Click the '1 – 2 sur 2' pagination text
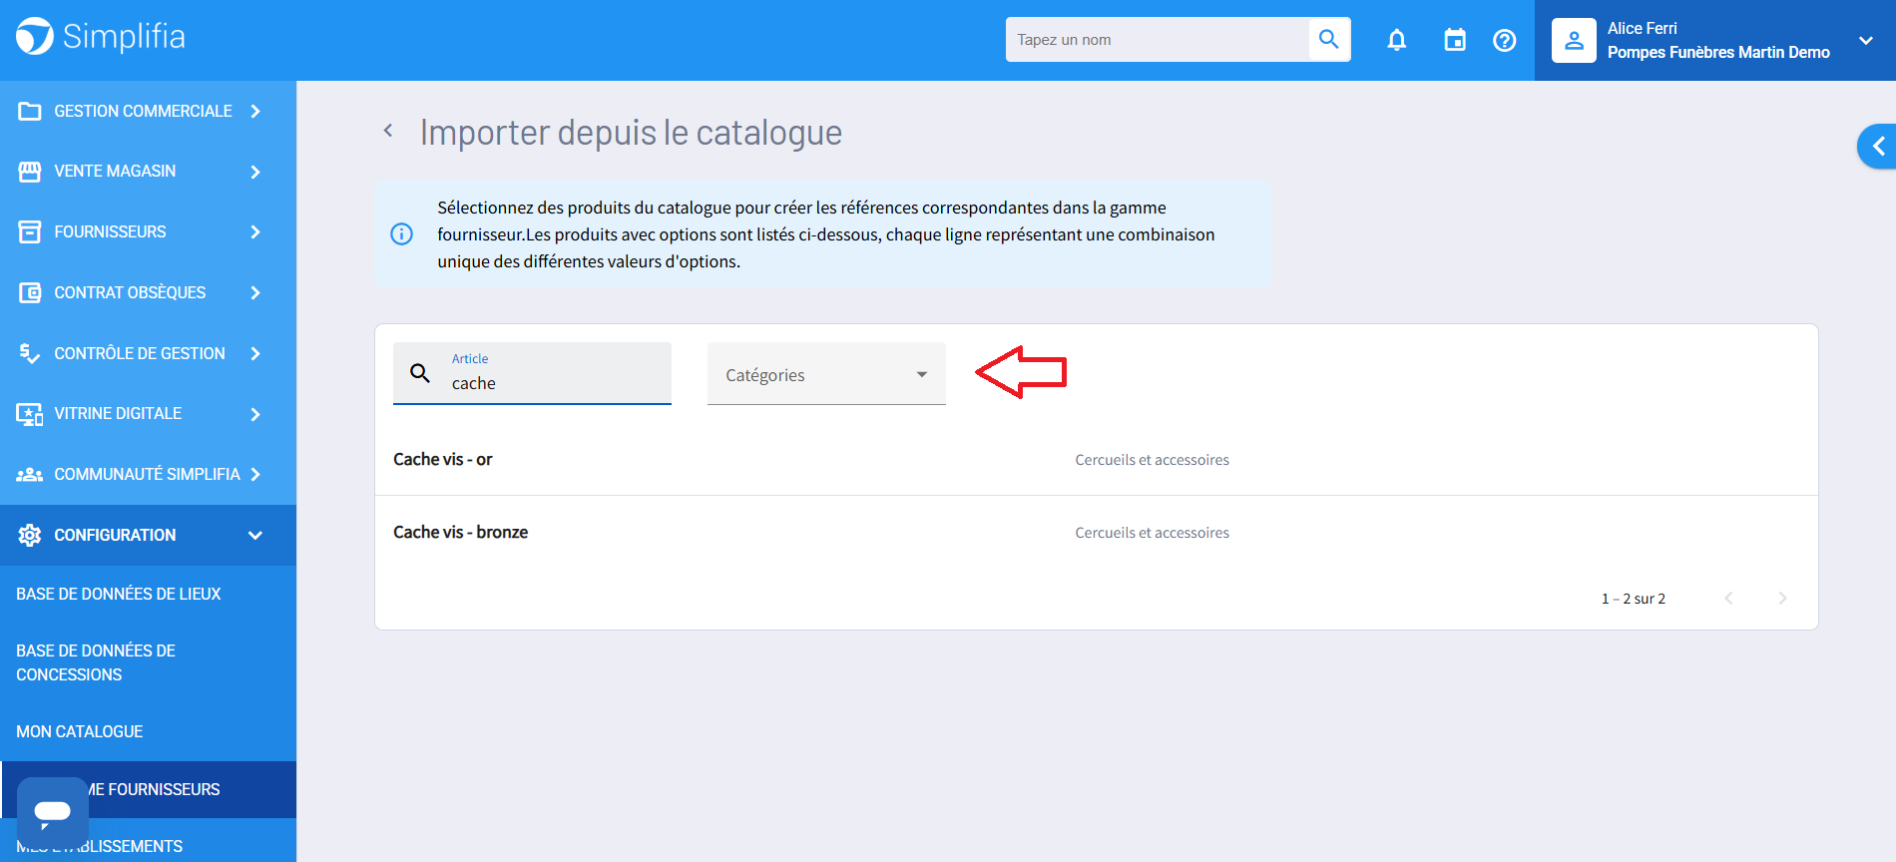Screen dimensions: 1896x862 pyautogui.click(x=1634, y=599)
